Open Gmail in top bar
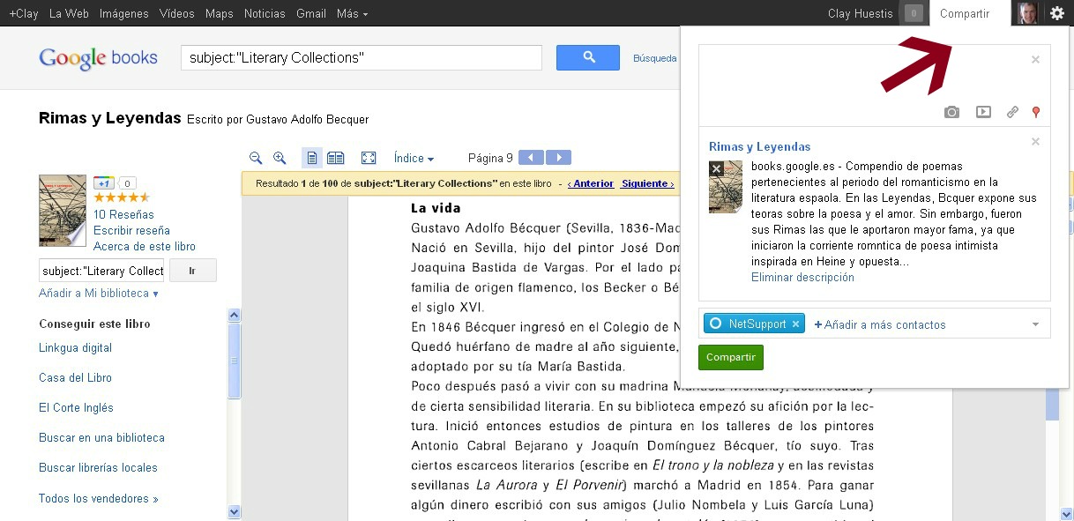This screenshot has width=1074, height=521. (x=311, y=13)
